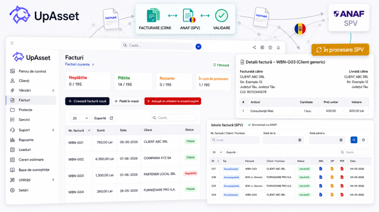
Task: Download PDF for row G15
Action: click(x=342, y=186)
